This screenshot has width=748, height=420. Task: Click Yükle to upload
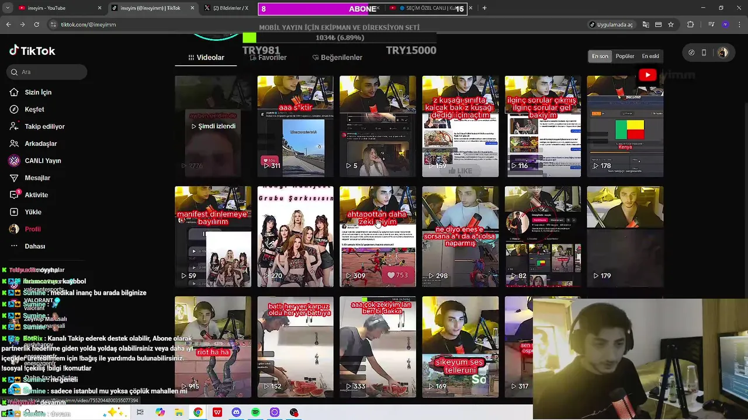(x=33, y=212)
